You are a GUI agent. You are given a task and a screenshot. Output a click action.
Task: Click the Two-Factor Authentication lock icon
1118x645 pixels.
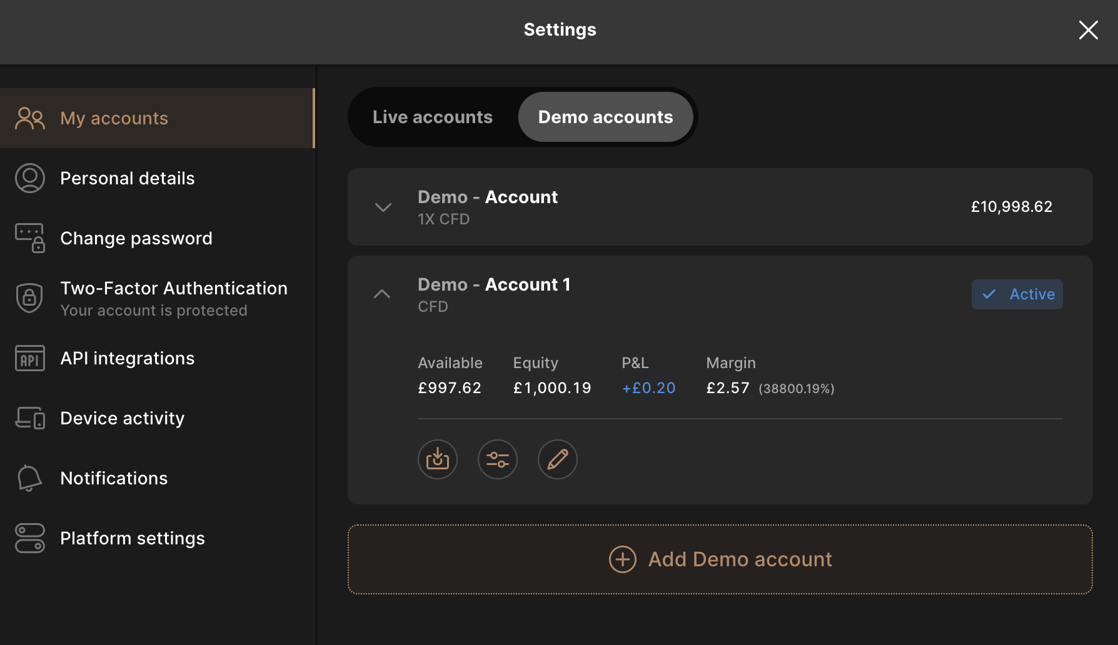[29, 297]
